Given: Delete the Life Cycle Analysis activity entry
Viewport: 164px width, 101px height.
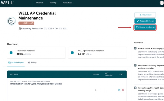Looking at the screenshot, I should pyautogui.click(x=123, y=90).
